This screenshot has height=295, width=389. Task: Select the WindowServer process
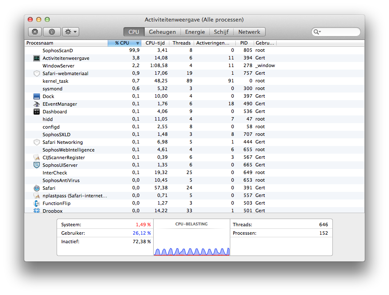(x=194, y=66)
